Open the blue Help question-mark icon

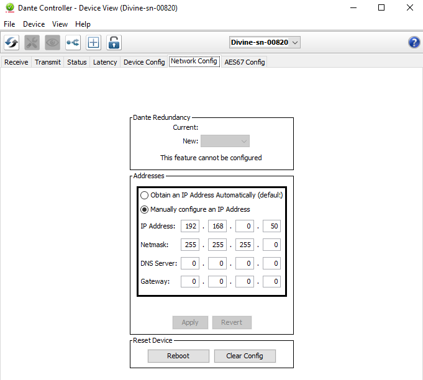[x=414, y=42]
